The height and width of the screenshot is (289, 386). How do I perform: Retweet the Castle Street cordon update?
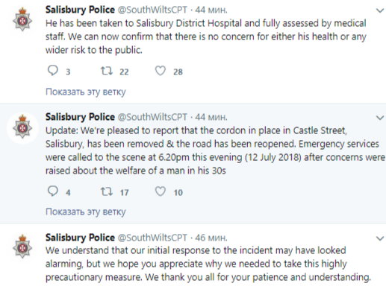coord(107,191)
